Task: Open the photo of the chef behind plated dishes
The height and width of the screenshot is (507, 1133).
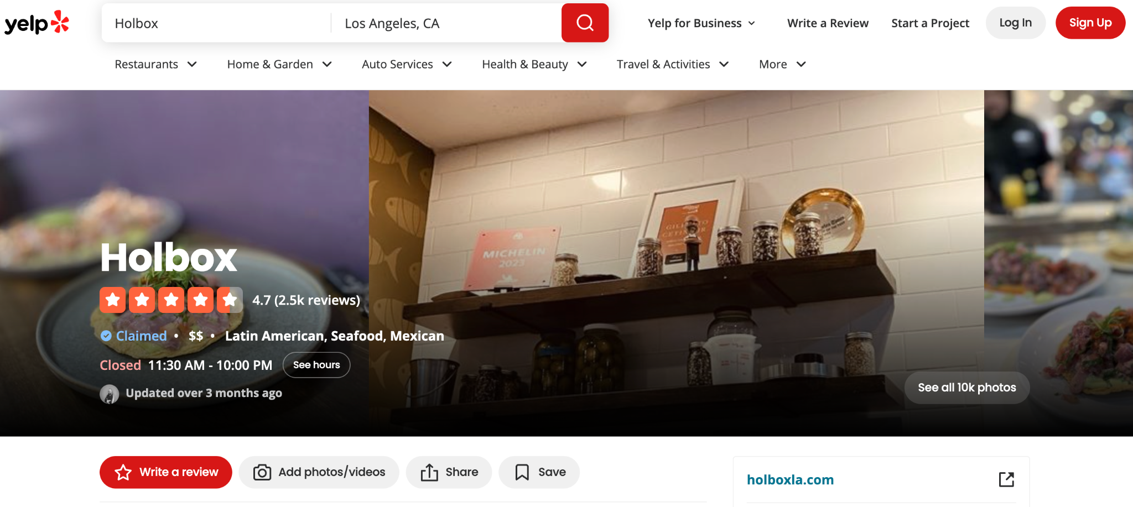Action: 1058,263
